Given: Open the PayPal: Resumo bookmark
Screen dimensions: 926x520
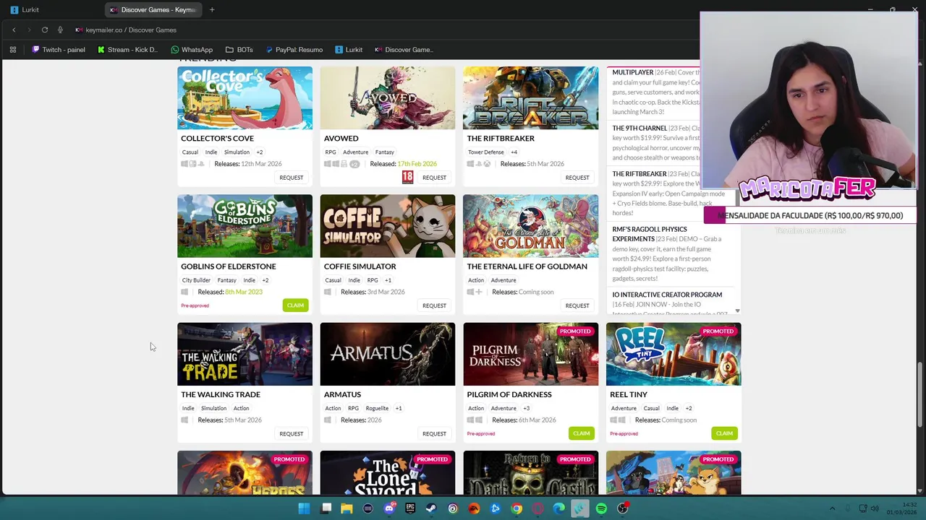Looking at the screenshot, I should tap(294, 50).
